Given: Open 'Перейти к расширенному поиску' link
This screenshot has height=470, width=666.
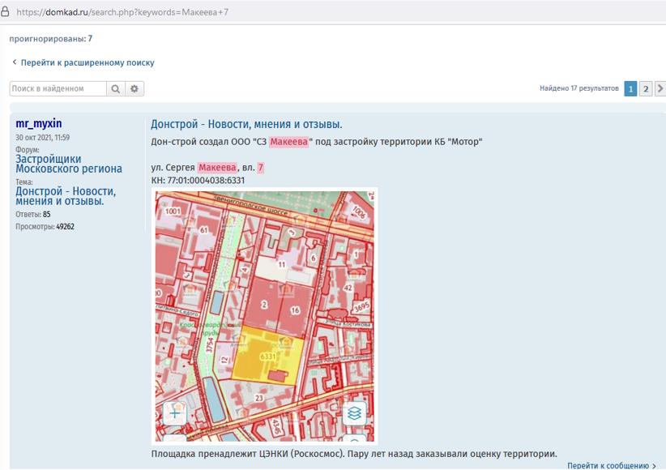Looking at the screenshot, I should 87,62.
